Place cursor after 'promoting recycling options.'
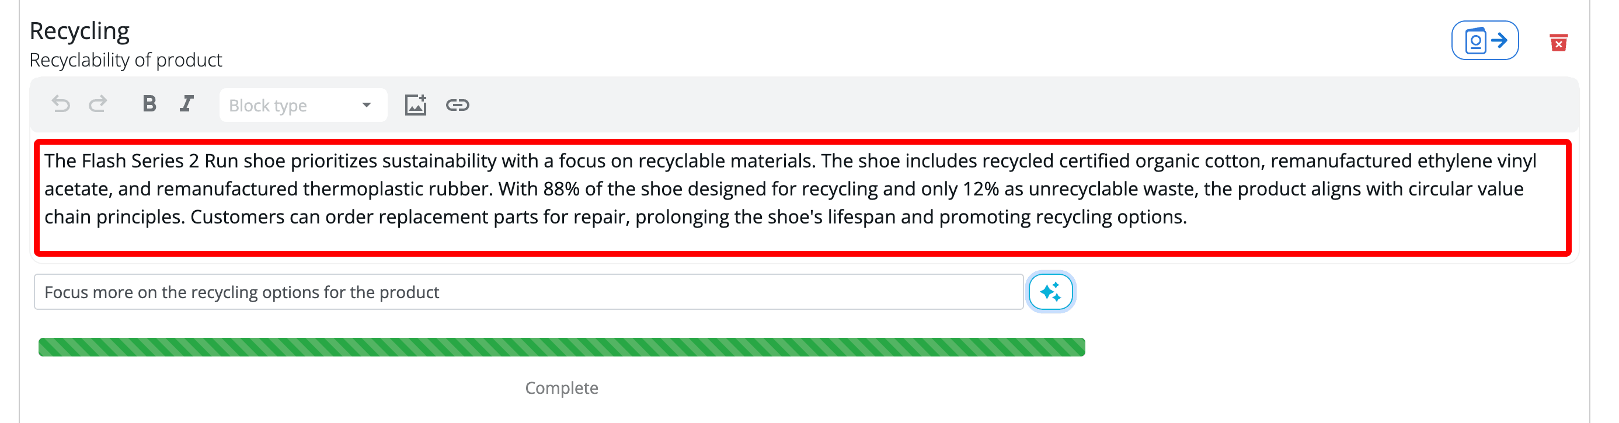 (x=1188, y=218)
